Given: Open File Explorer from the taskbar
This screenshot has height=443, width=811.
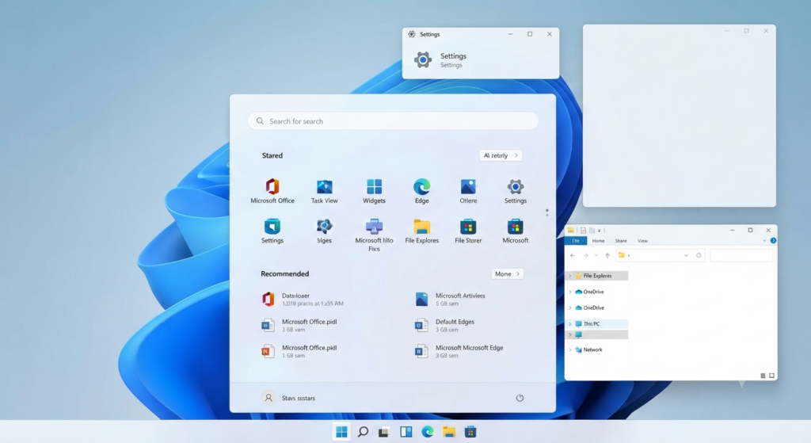Looking at the screenshot, I should tap(449, 432).
